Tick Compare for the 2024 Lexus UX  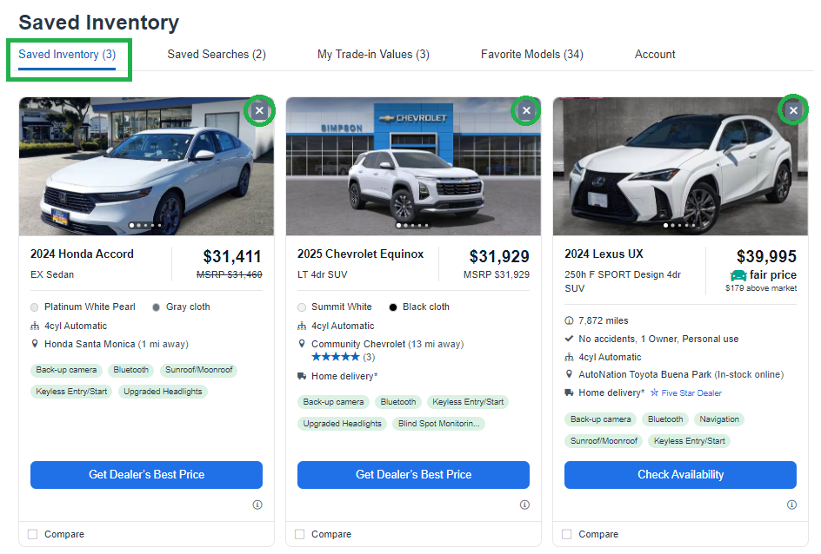(567, 534)
